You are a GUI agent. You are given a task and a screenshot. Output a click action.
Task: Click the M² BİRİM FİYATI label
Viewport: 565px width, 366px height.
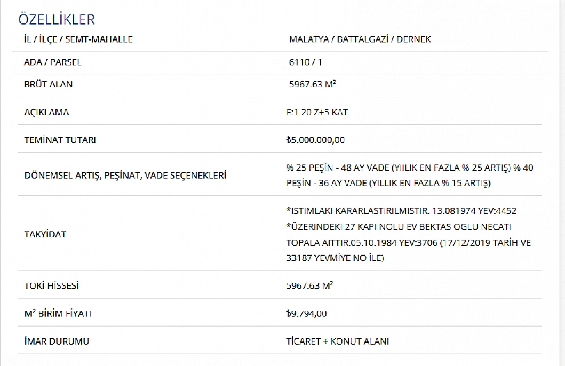[58, 313]
